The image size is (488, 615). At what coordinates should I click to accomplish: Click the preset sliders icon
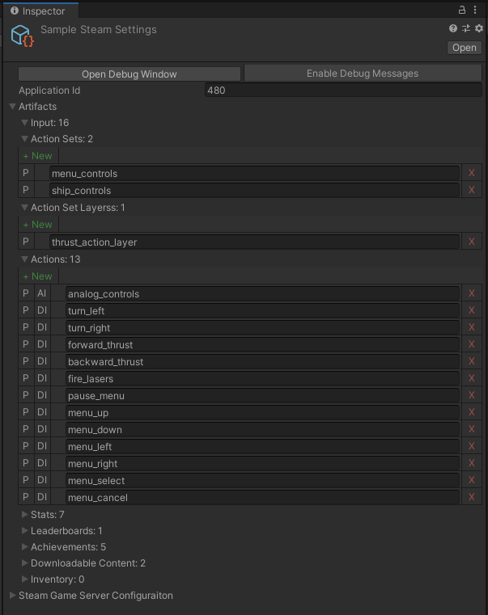[x=466, y=28]
